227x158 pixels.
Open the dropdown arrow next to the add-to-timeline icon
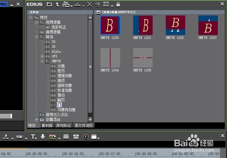point(72,6)
